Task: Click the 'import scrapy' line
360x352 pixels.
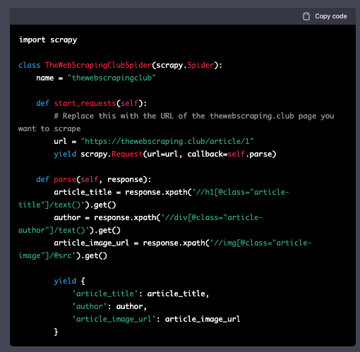Action: click(48, 40)
